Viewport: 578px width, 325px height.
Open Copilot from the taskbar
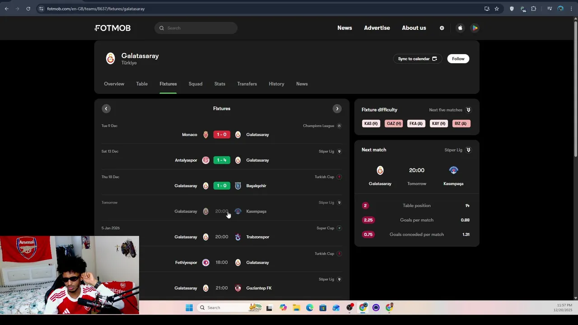tap(283, 308)
